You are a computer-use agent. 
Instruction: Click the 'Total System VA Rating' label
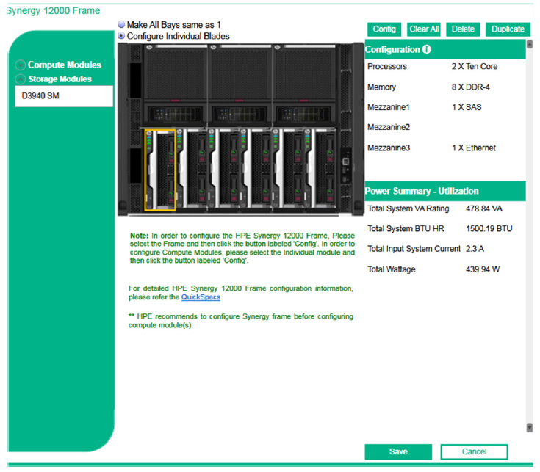click(408, 208)
